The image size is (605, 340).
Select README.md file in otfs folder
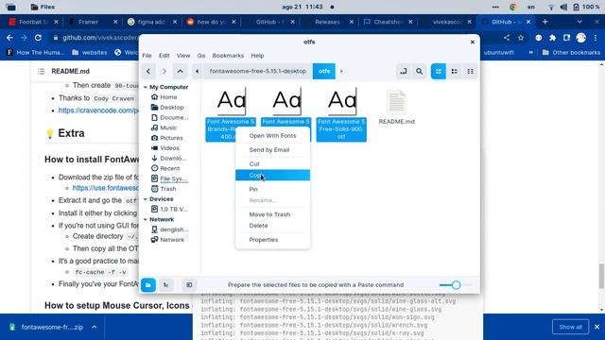[397, 107]
